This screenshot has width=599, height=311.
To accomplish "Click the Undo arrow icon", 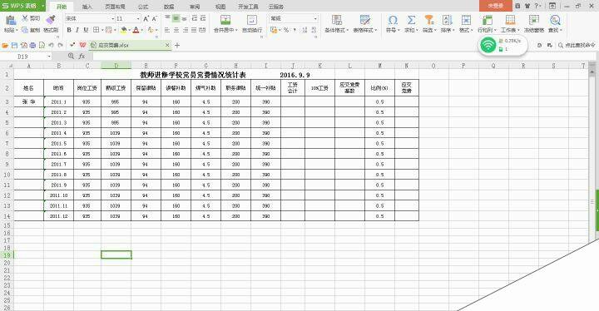I will pyautogui.click(x=51, y=45).
